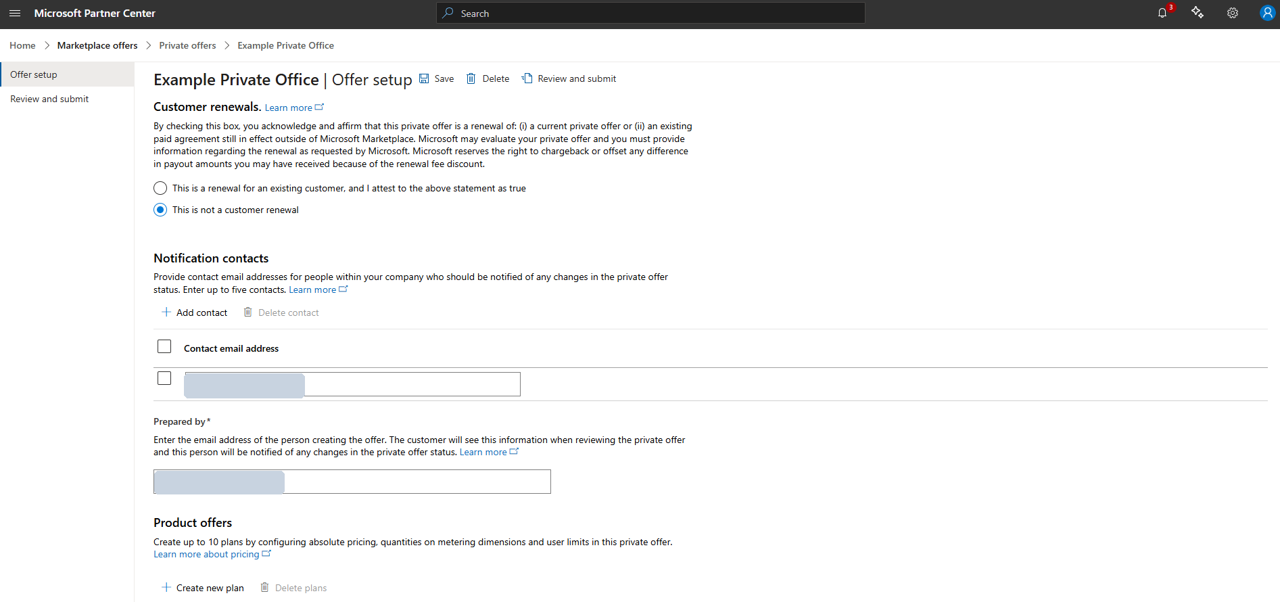Open Review and submit in the sidebar
The width and height of the screenshot is (1280, 602).
(67, 99)
